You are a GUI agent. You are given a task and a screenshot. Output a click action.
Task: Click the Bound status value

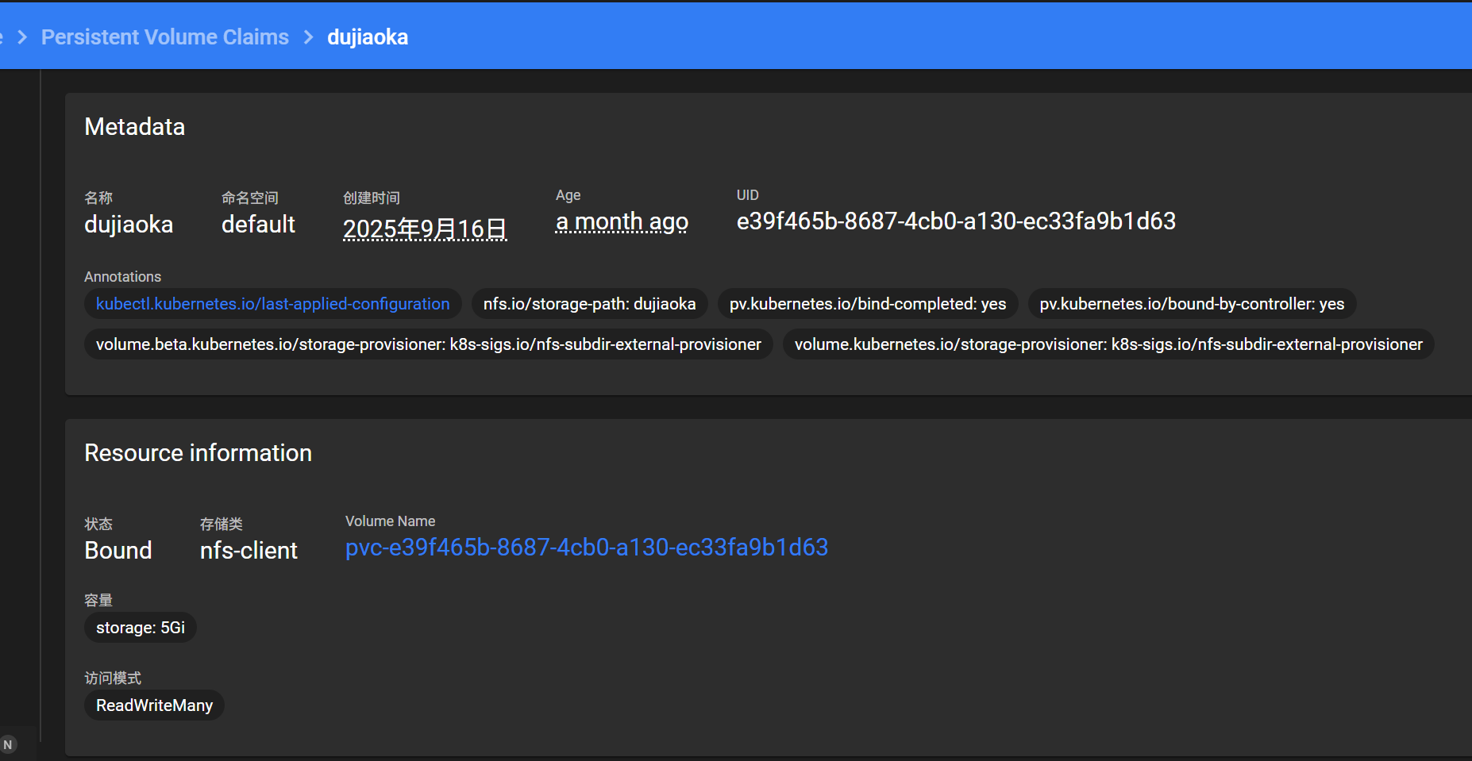tap(118, 551)
